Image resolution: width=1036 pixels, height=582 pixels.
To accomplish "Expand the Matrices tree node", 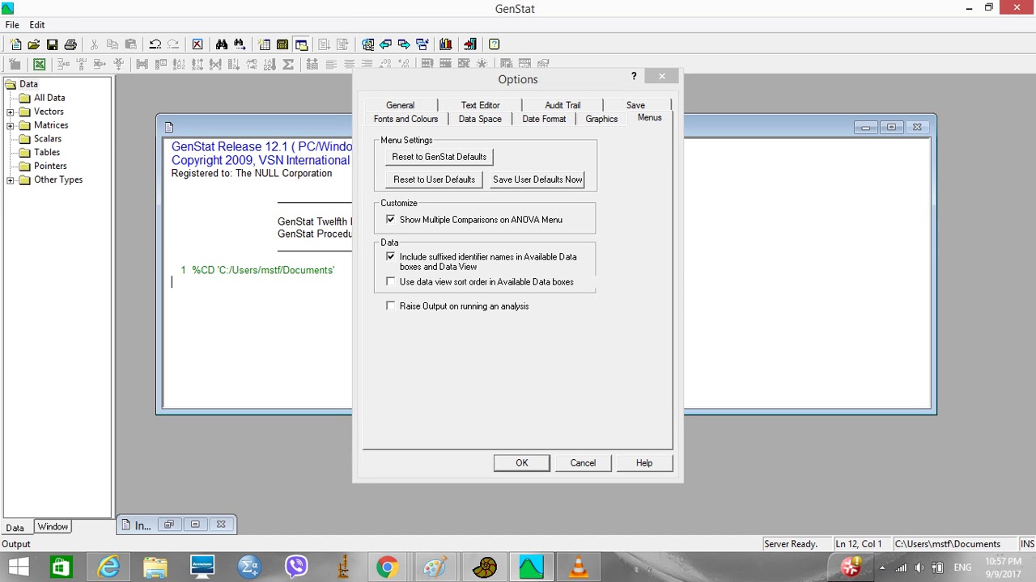I will point(11,125).
